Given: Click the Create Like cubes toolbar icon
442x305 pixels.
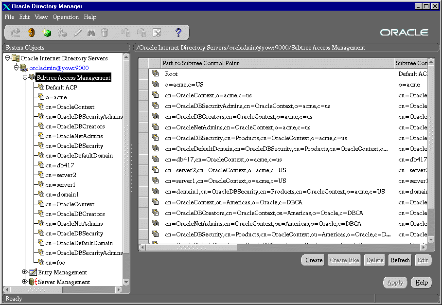Looking at the screenshot, I should [x=62, y=33].
